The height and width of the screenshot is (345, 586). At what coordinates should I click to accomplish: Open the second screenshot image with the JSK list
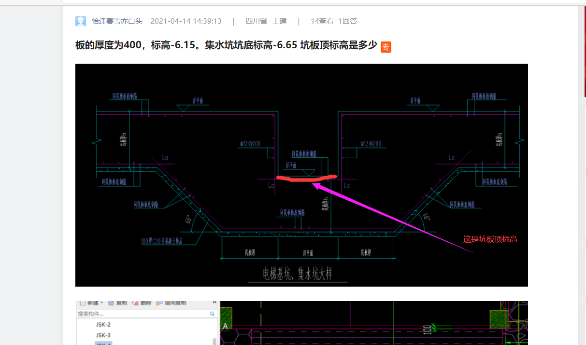(x=301, y=323)
